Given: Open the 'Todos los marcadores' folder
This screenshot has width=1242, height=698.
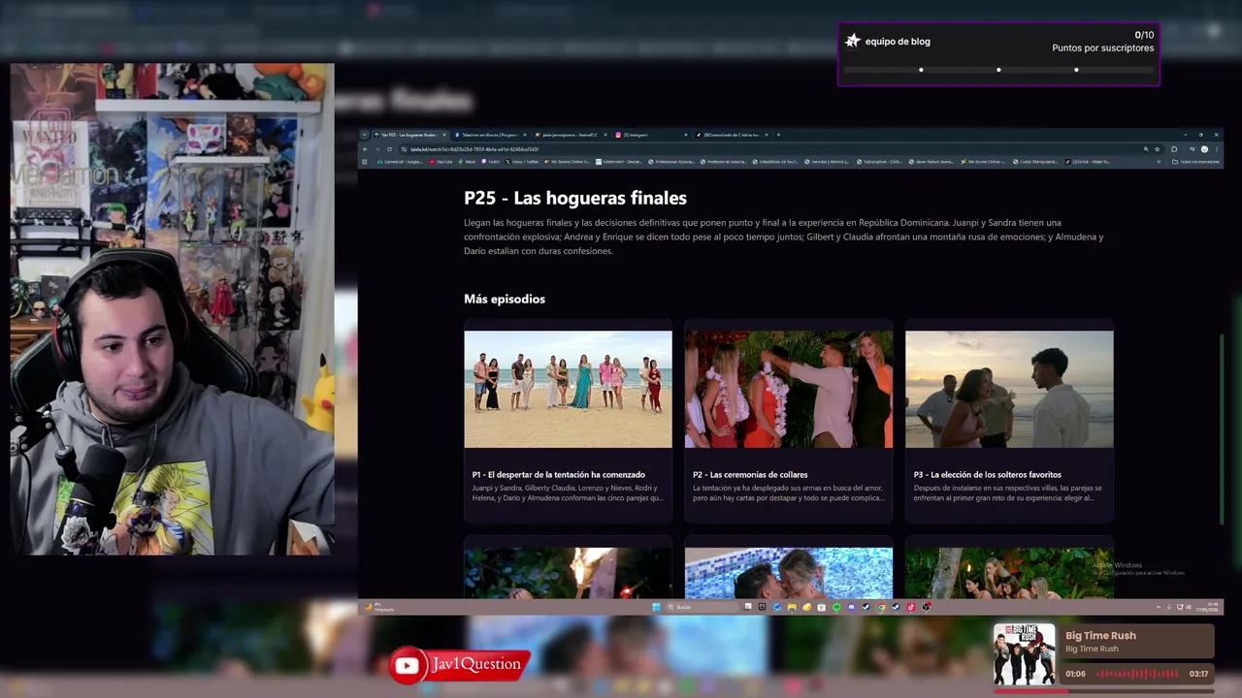Looking at the screenshot, I should (1196, 162).
